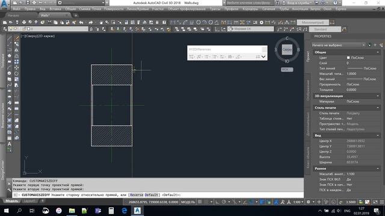Toggle the ViewCube ВСК coordinate button
Image resolution: width=385 pixels, height=216 pixels.
point(287,70)
